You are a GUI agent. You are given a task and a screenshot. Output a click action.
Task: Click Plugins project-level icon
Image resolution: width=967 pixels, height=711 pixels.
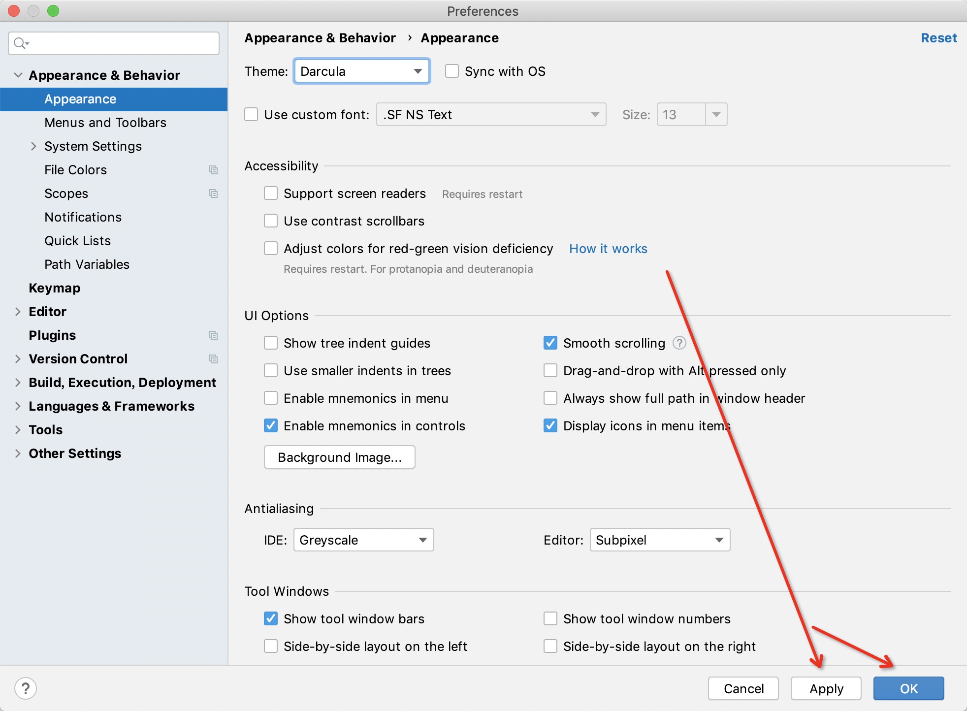click(x=213, y=335)
